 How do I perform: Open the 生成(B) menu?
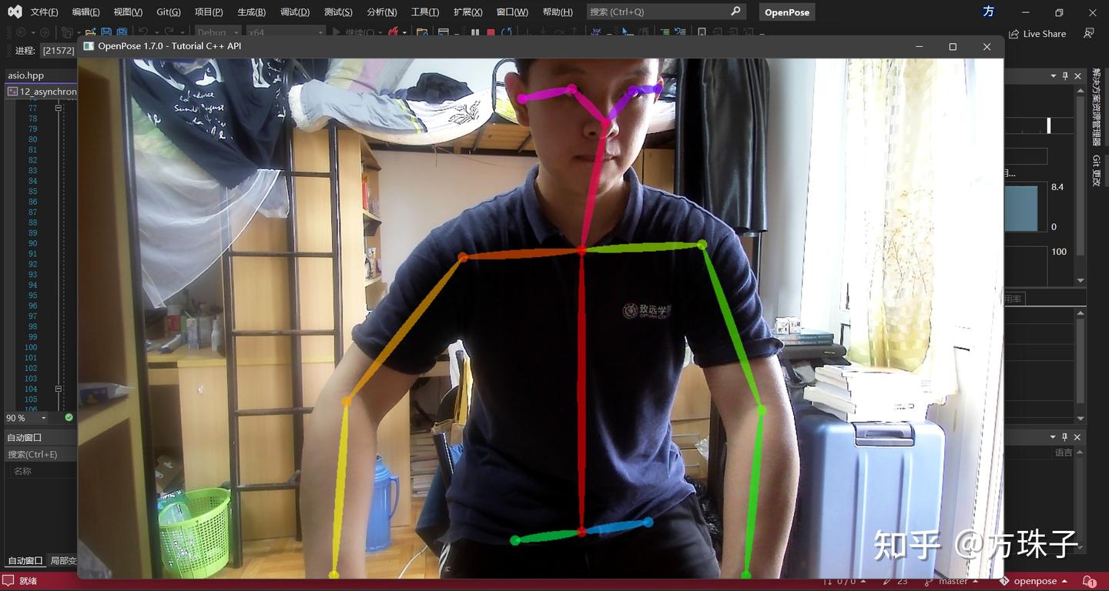(x=251, y=12)
